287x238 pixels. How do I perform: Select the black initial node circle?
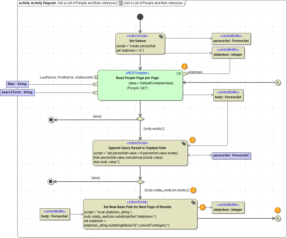point(140,17)
